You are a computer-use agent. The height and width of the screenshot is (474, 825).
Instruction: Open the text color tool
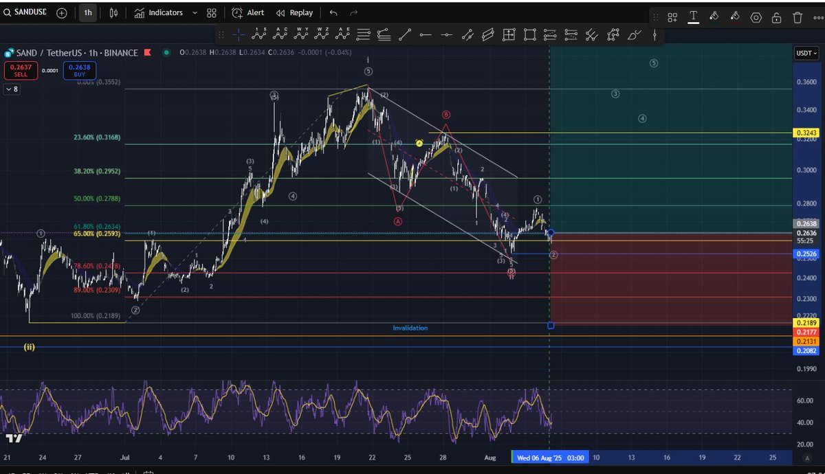coord(694,17)
